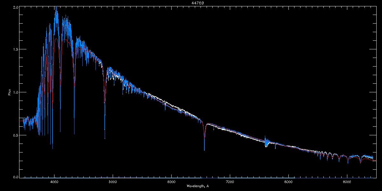Image resolution: width=382 pixels, height=191 pixels.
Task: Click the 6000 wavelength tick label
Action: tap(171, 182)
